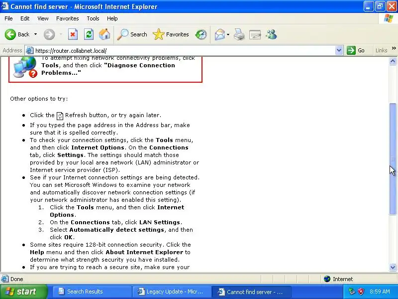Screen dimensions: 398x299
Task: Print the page with printer icon
Action: [239, 34]
